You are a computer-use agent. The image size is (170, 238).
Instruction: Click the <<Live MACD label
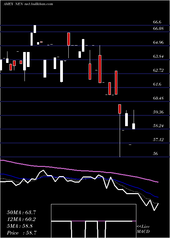pos(143,229)
